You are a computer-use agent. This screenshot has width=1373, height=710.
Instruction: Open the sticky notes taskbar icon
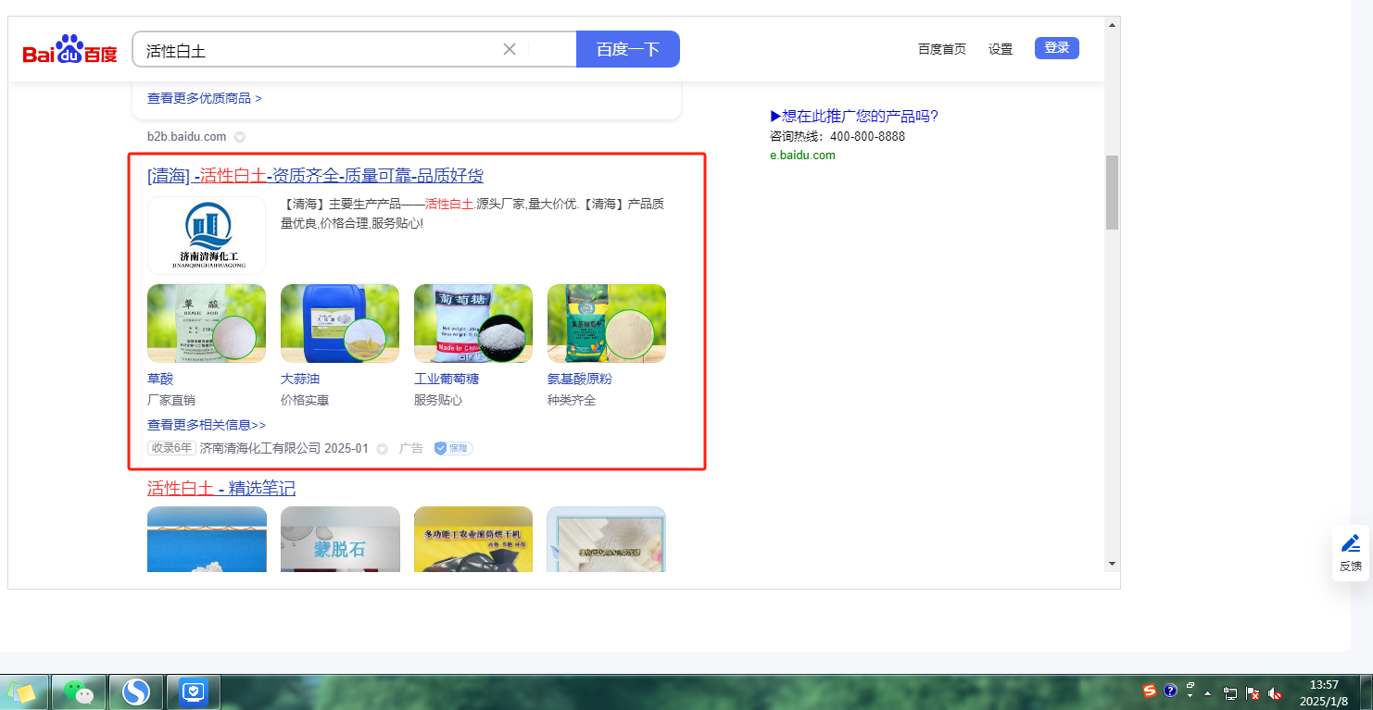tap(21, 691)
